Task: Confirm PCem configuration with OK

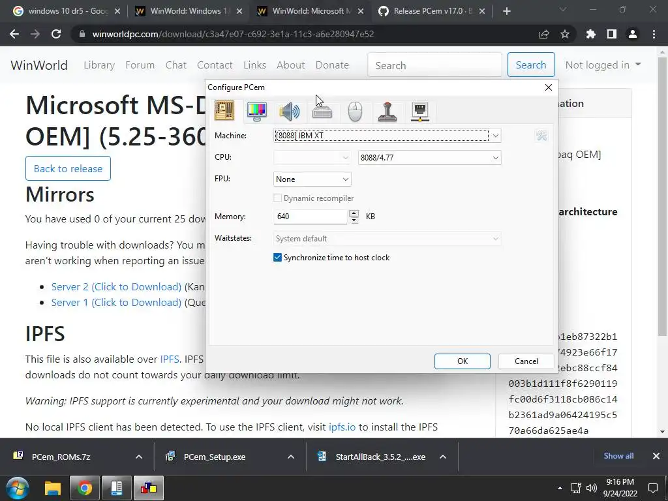Action: tap(463, 361)
